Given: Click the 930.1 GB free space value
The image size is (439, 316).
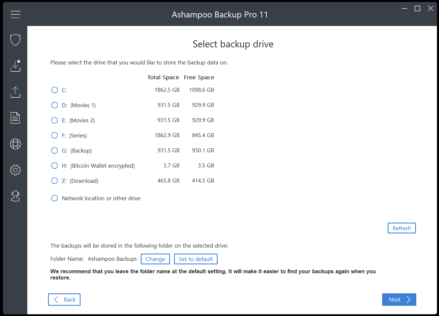Looking at the screenshot, I should pyautogui.click(x=203, y=150).
